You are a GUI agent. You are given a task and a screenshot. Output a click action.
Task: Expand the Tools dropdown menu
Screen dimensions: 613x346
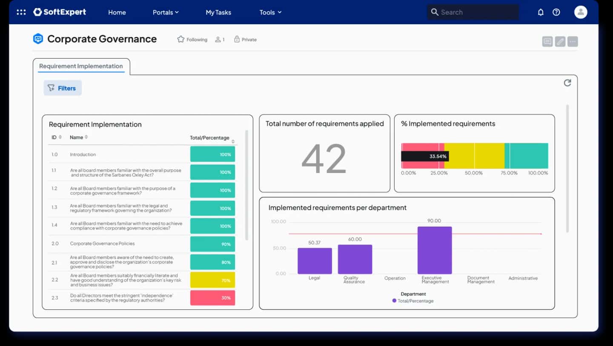[x=271, y=12]
